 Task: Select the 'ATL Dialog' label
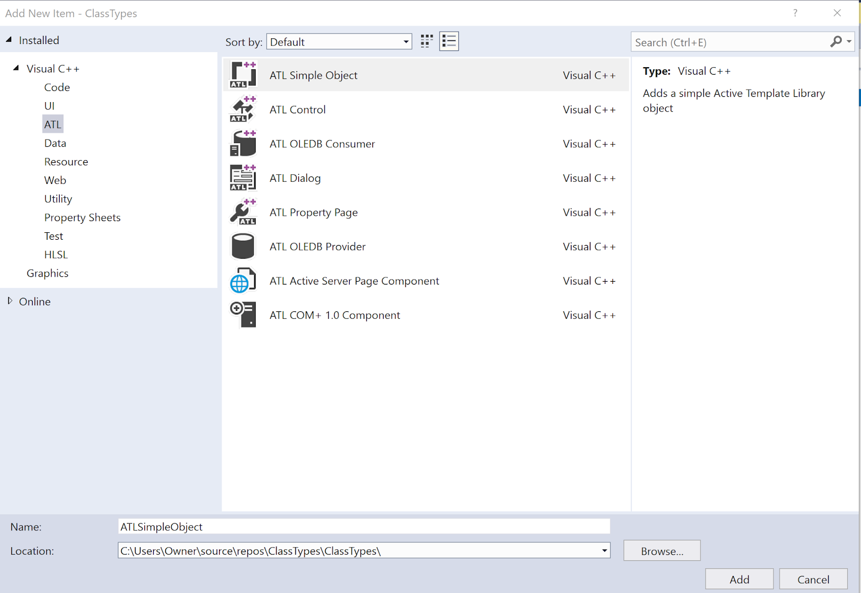click(295, 178)
